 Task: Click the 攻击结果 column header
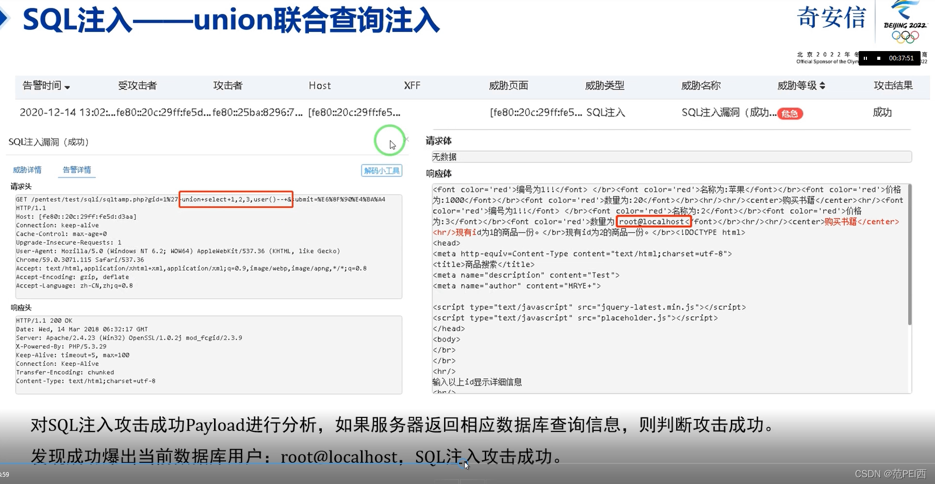click(x=893, y=86)
